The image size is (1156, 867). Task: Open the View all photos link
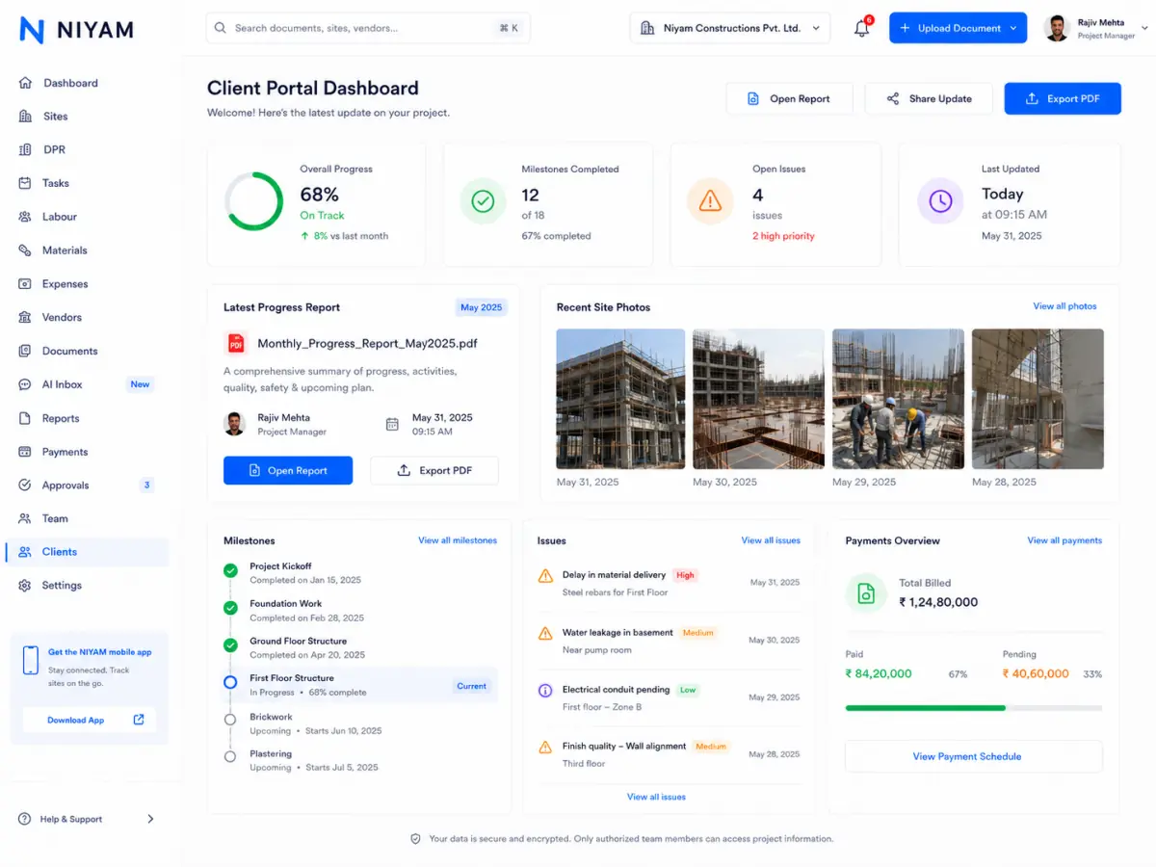tap(1064, 306)
